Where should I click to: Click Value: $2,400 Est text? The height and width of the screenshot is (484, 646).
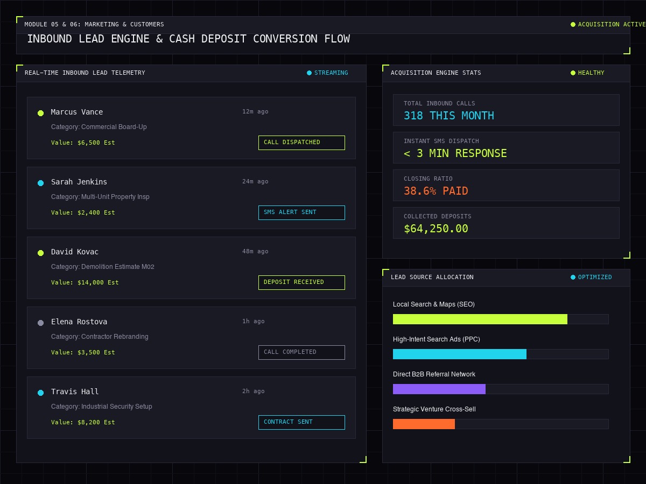pyautogui.click(x=83, y=212)
